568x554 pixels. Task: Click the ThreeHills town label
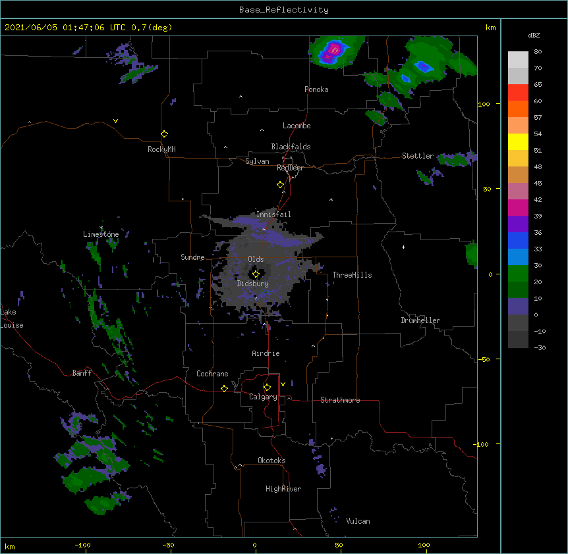coord(352,275)
